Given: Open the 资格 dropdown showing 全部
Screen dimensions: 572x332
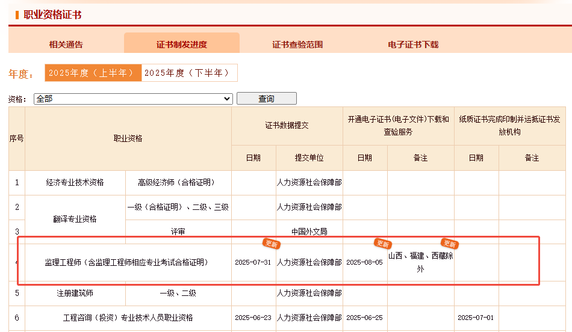Looking at the screenshot, I should click(133, 99).
